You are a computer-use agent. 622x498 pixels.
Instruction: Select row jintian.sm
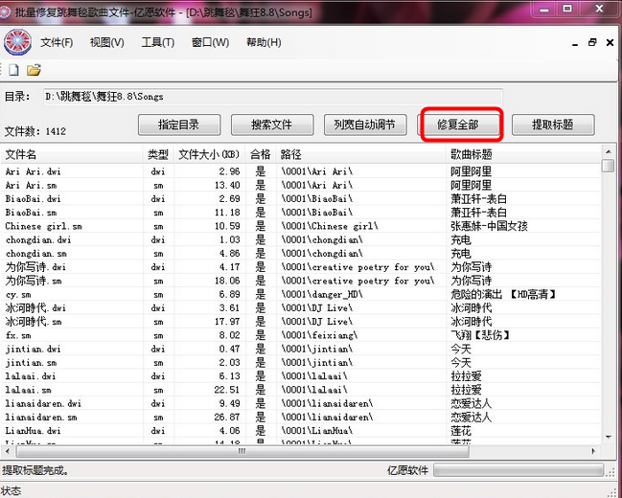(x=301, y=362)
